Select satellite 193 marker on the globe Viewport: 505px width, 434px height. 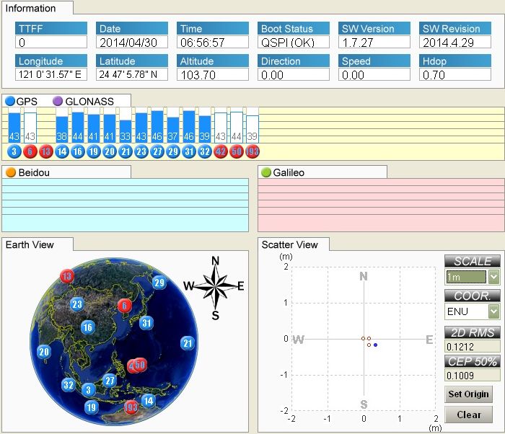[x=131, y=407]
